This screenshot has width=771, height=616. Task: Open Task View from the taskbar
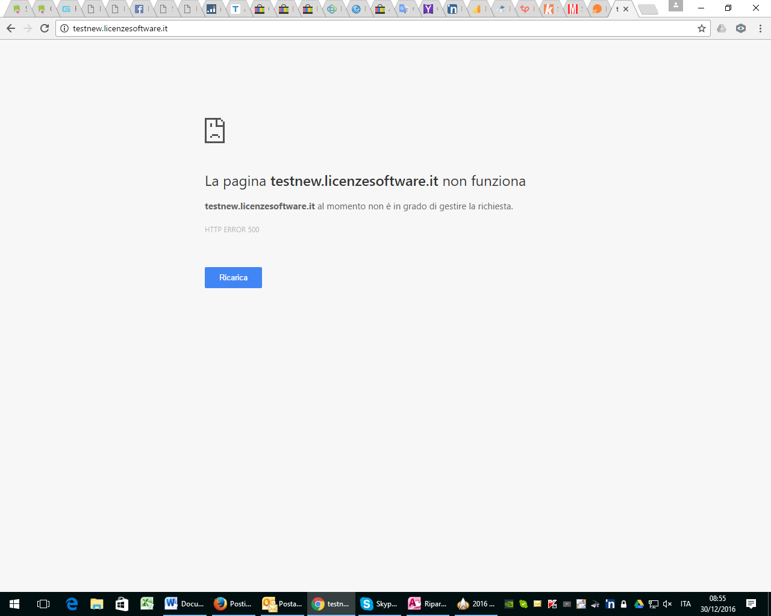(43, 604)
